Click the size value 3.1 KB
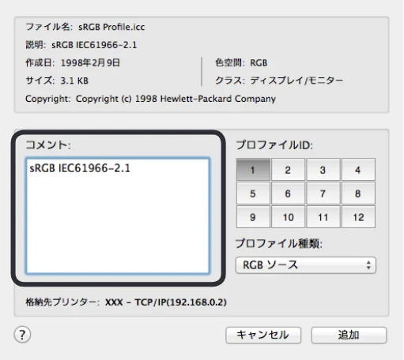The image size is (404, 360). tap(74, 81)
